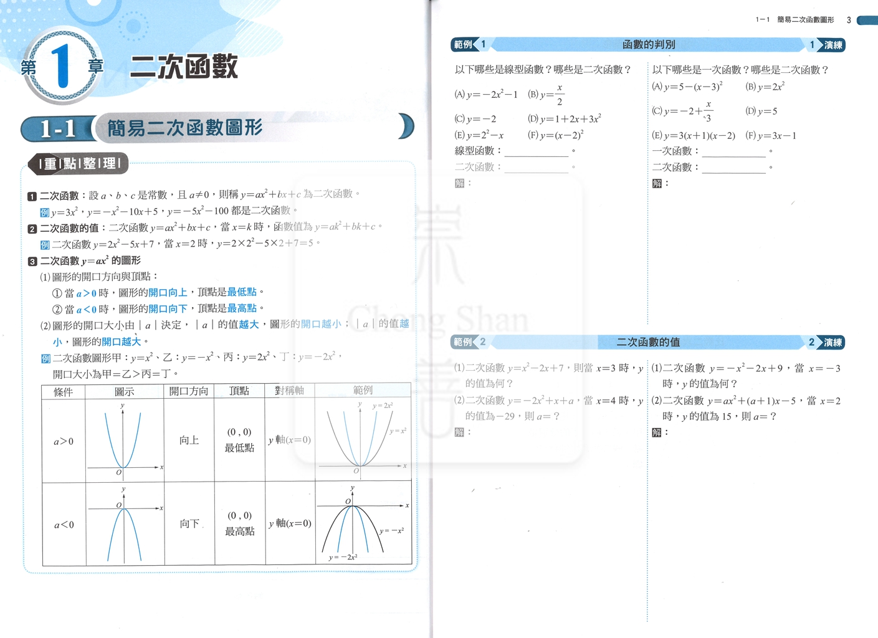
Task: Click option (C) y=−2 in 範例 1
Action: click(475, 119)
